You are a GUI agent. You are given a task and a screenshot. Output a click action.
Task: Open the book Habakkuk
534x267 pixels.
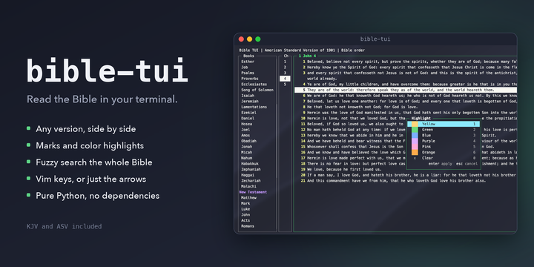tap(250, 164)
